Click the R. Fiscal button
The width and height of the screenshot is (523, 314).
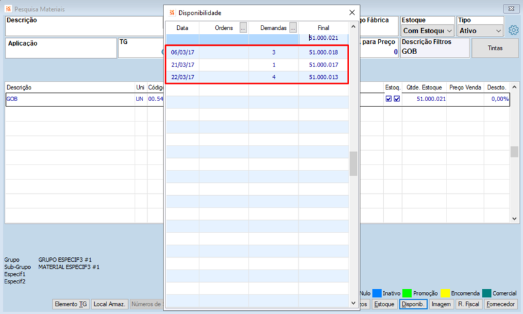coord(469,304)
